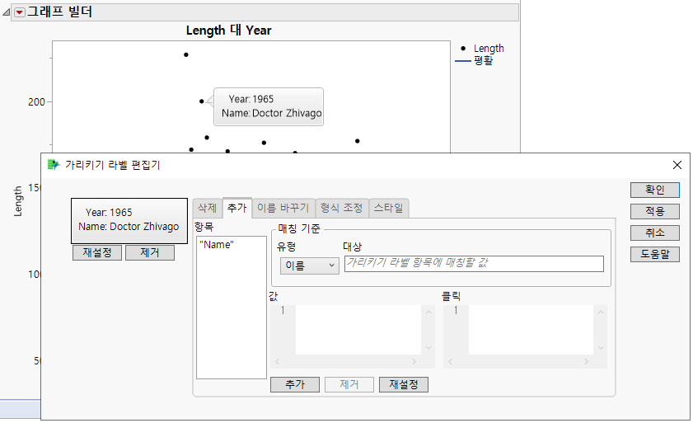Collapse the 그래프 빌더 outline with gray triangle

(x=7, y=12)
